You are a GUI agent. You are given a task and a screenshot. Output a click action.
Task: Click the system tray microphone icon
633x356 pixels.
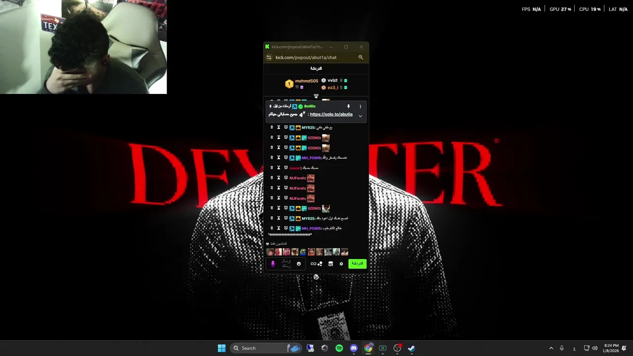(562, 348)
